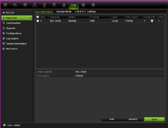Click the Type column header
The height and width of the screenshot is (128, 168).
(118, 17)
